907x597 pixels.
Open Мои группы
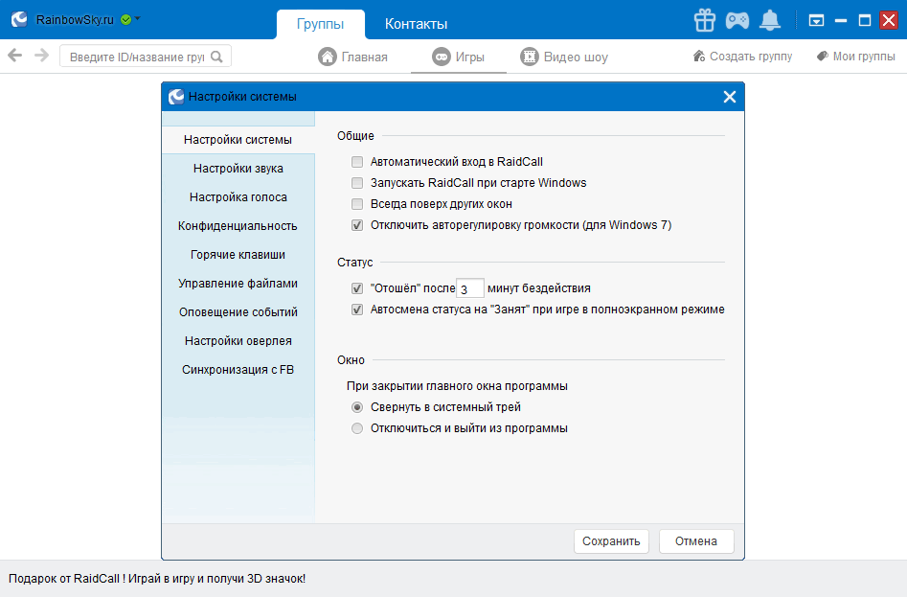click(x=856, y=57)
